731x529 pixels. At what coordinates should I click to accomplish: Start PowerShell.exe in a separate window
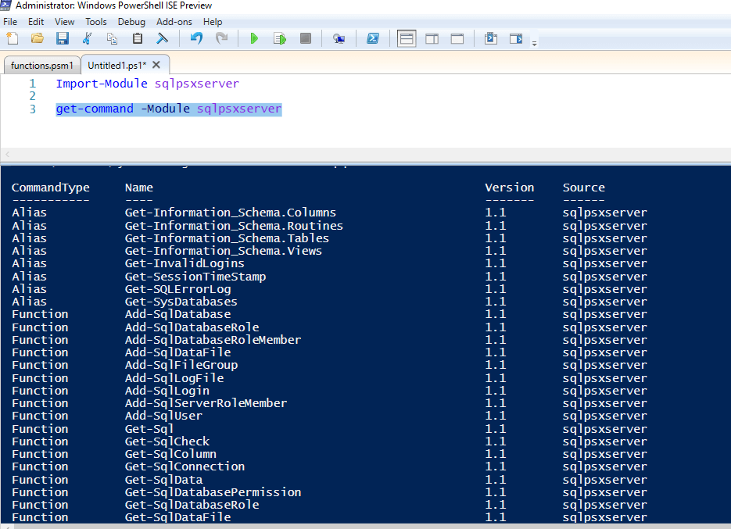(373, 39)
